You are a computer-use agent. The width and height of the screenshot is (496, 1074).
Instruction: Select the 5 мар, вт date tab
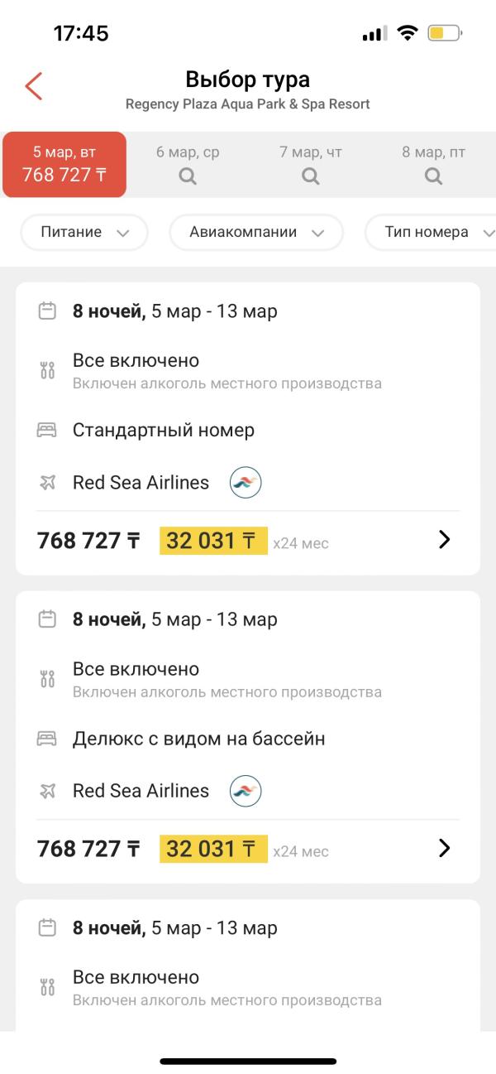(64, 164)
